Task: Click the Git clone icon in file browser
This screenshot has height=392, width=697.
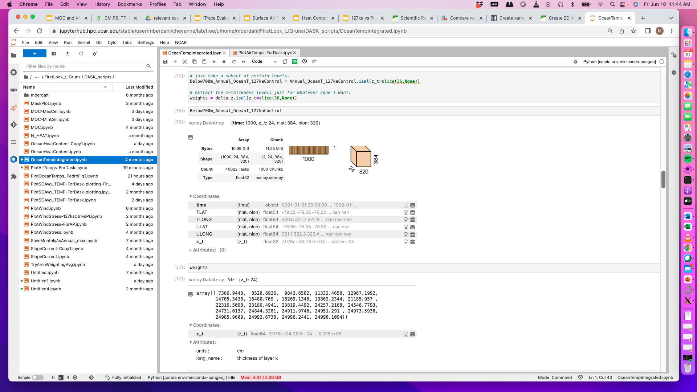Action: click(x=95, y=54)
